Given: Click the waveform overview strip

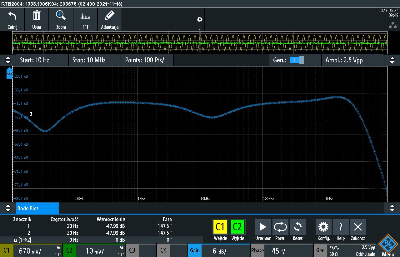Looking at the screenshot, I should [x=200, y=43].
